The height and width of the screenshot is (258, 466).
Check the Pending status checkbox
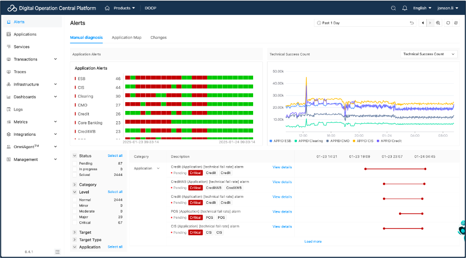point(75,163)
